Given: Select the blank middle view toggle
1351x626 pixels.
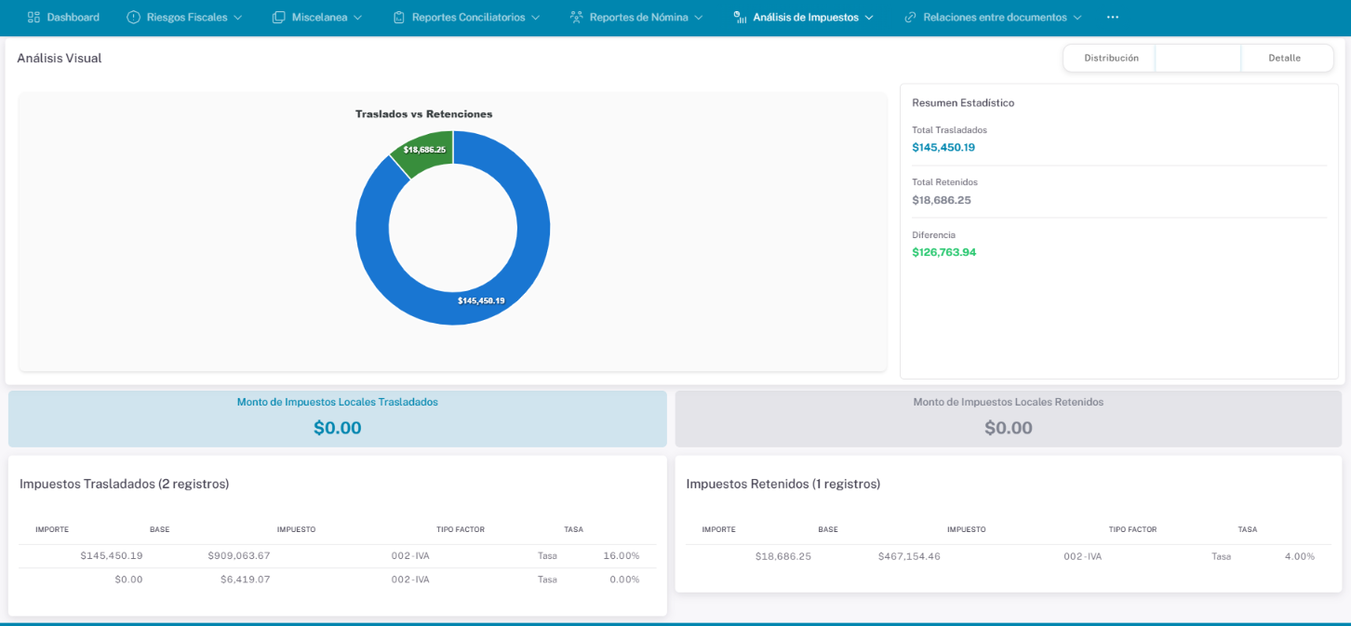Looking at the screenshot, I should (1197, 58).
